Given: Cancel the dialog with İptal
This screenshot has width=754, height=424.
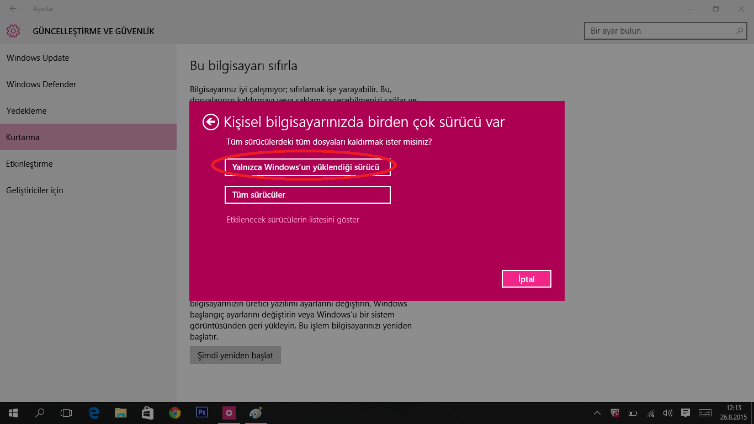Looking at the screenshot, I should 527,279.
